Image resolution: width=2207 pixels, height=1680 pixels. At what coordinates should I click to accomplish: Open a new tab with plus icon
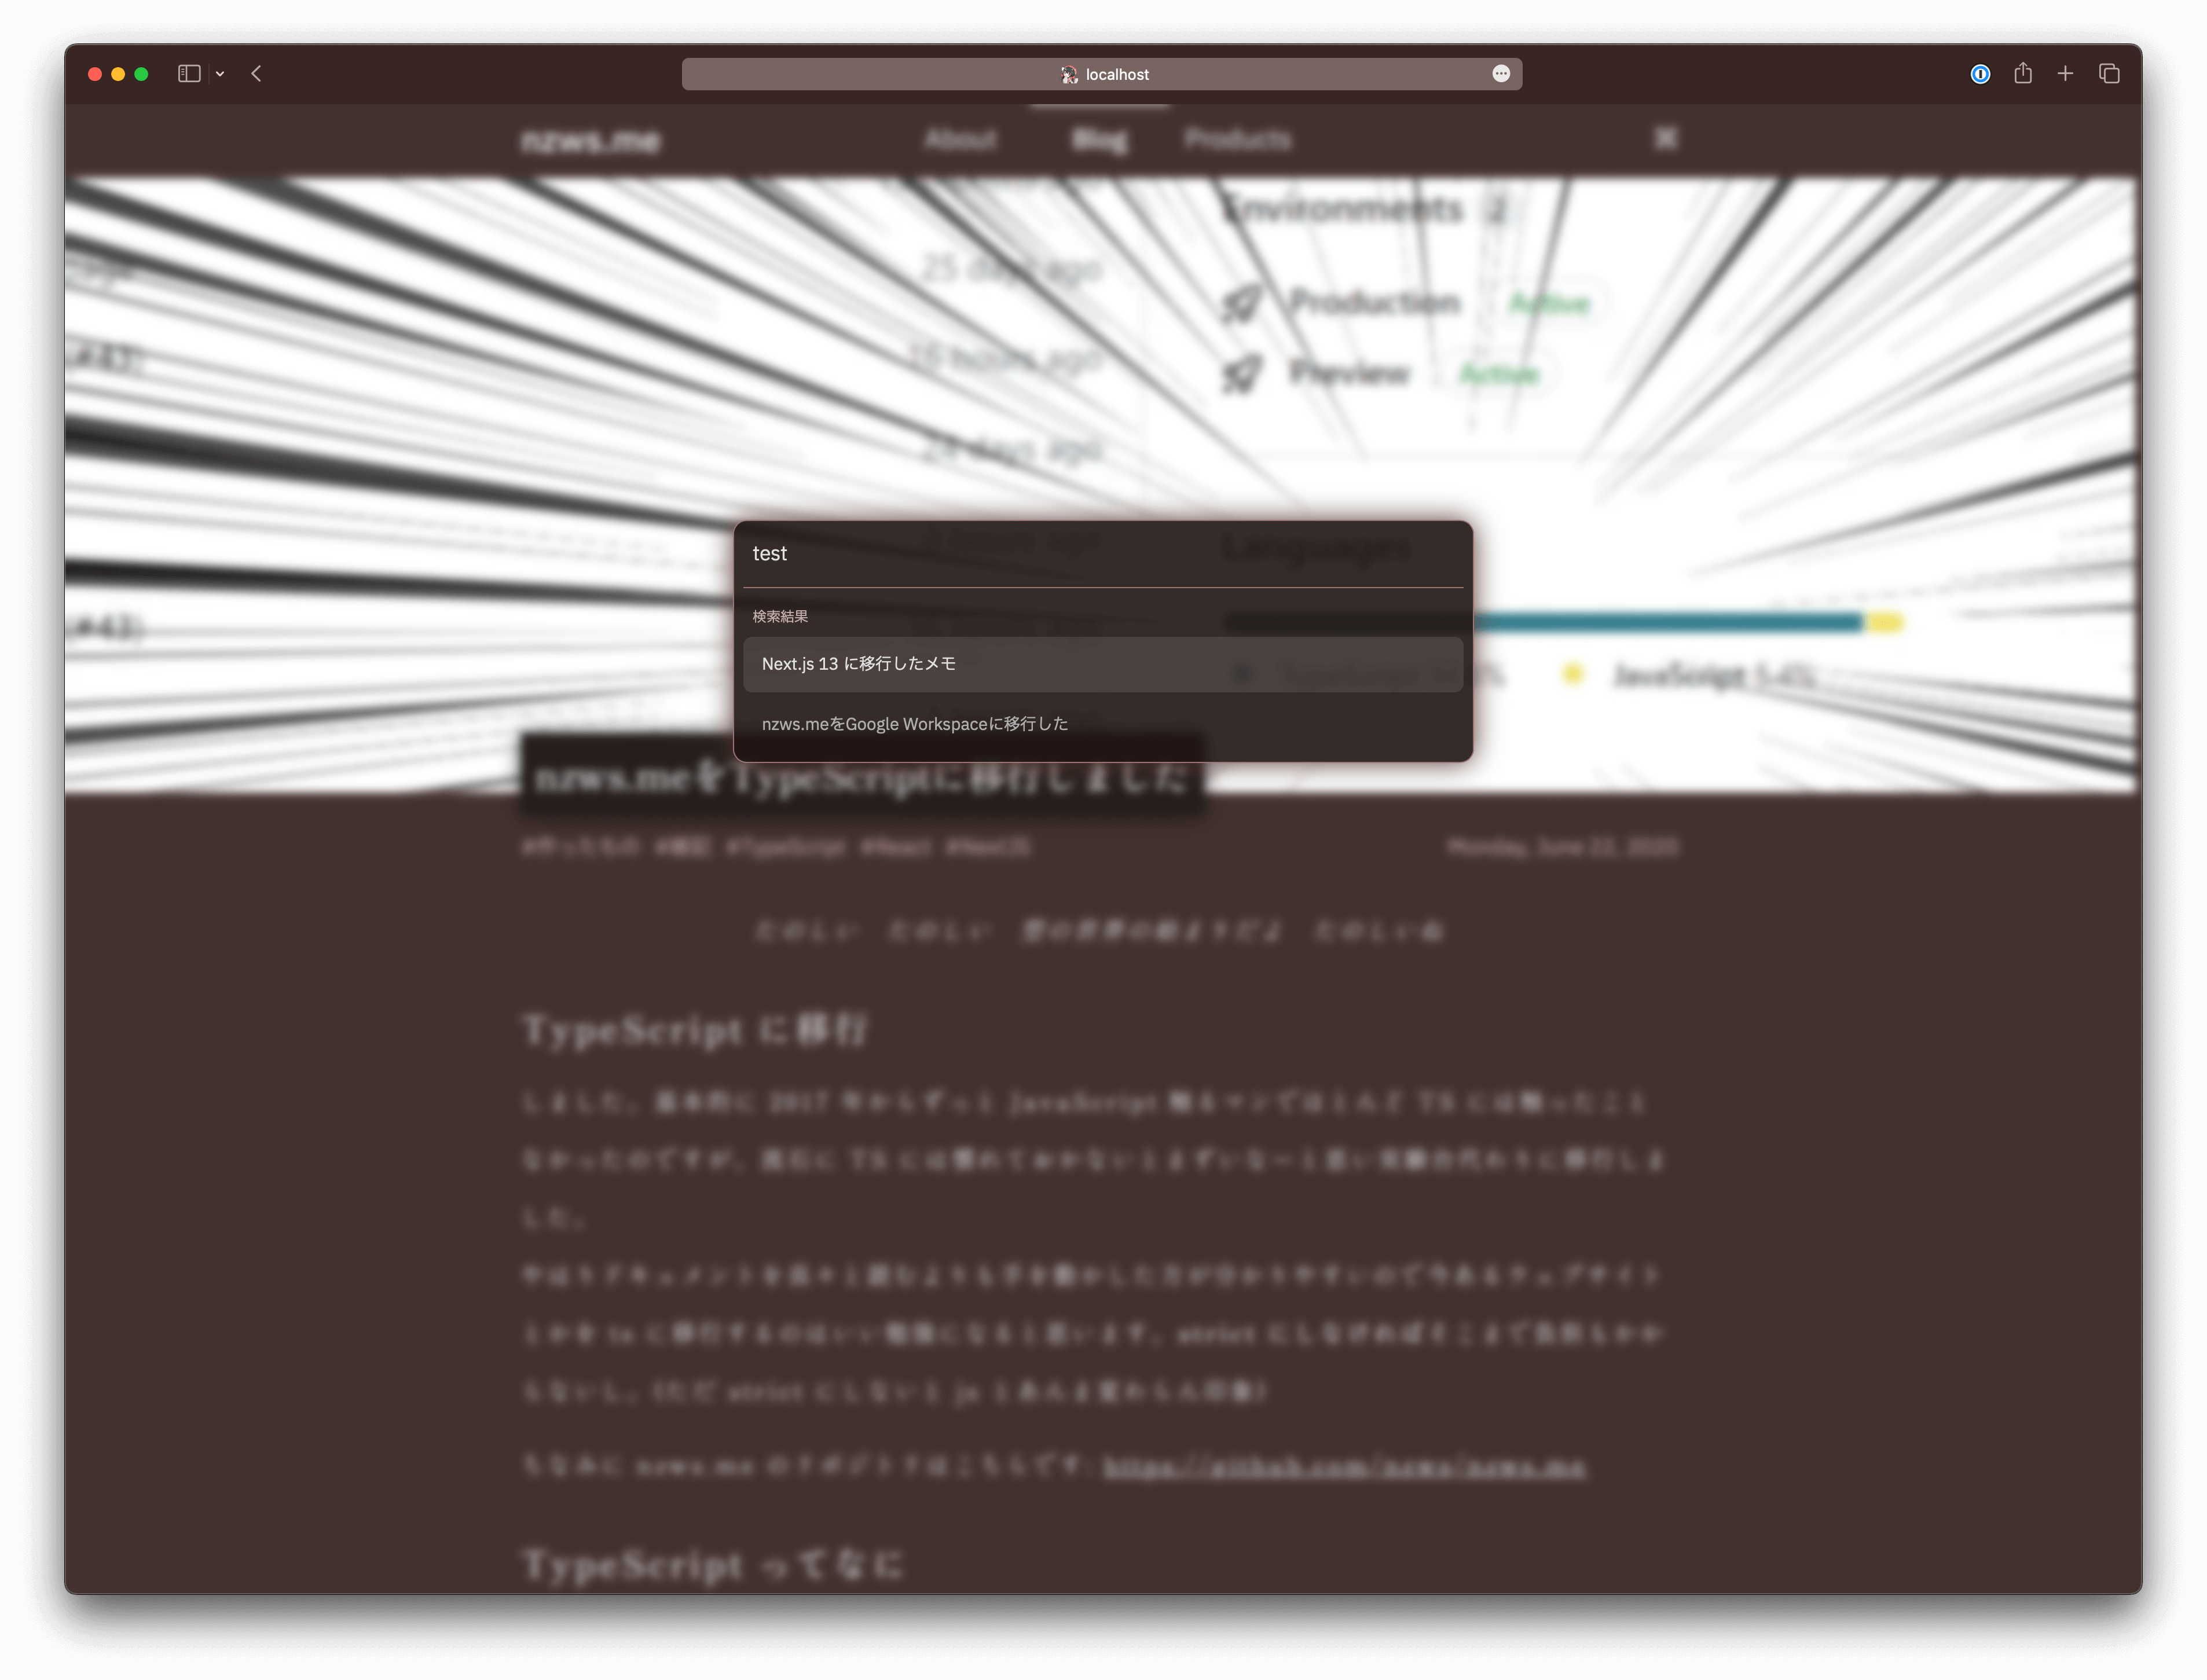point(2065,74)
